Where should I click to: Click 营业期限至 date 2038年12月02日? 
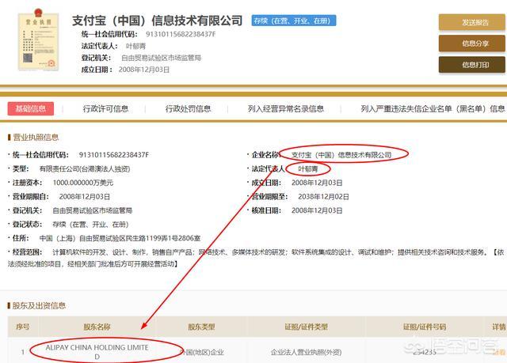(x=323, y=196)
